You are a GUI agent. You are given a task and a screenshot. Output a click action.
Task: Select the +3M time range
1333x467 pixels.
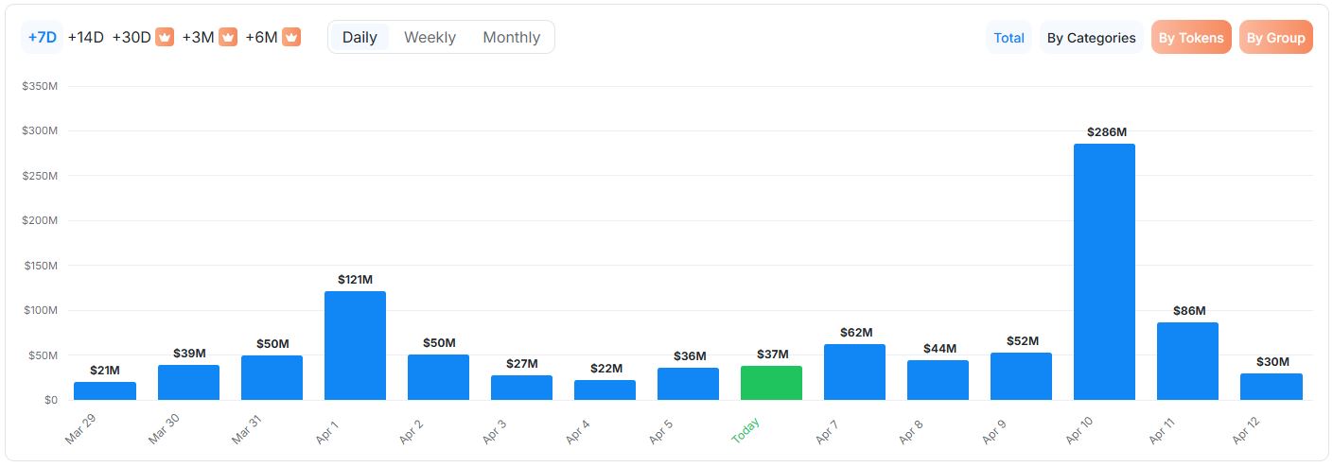pos(199,37)
